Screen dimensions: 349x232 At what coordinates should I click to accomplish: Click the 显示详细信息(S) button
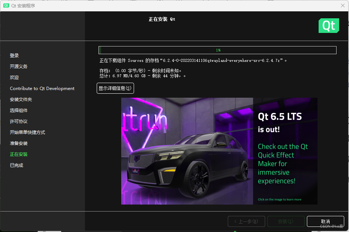tap(115, 88)
